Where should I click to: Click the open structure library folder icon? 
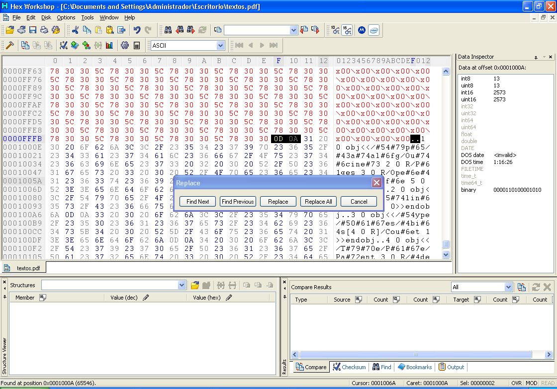pos(194,285)
